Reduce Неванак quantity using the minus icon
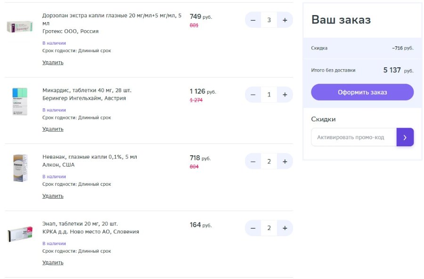The width and height of the screenshot is (424, 279). (x=253, y=161)
